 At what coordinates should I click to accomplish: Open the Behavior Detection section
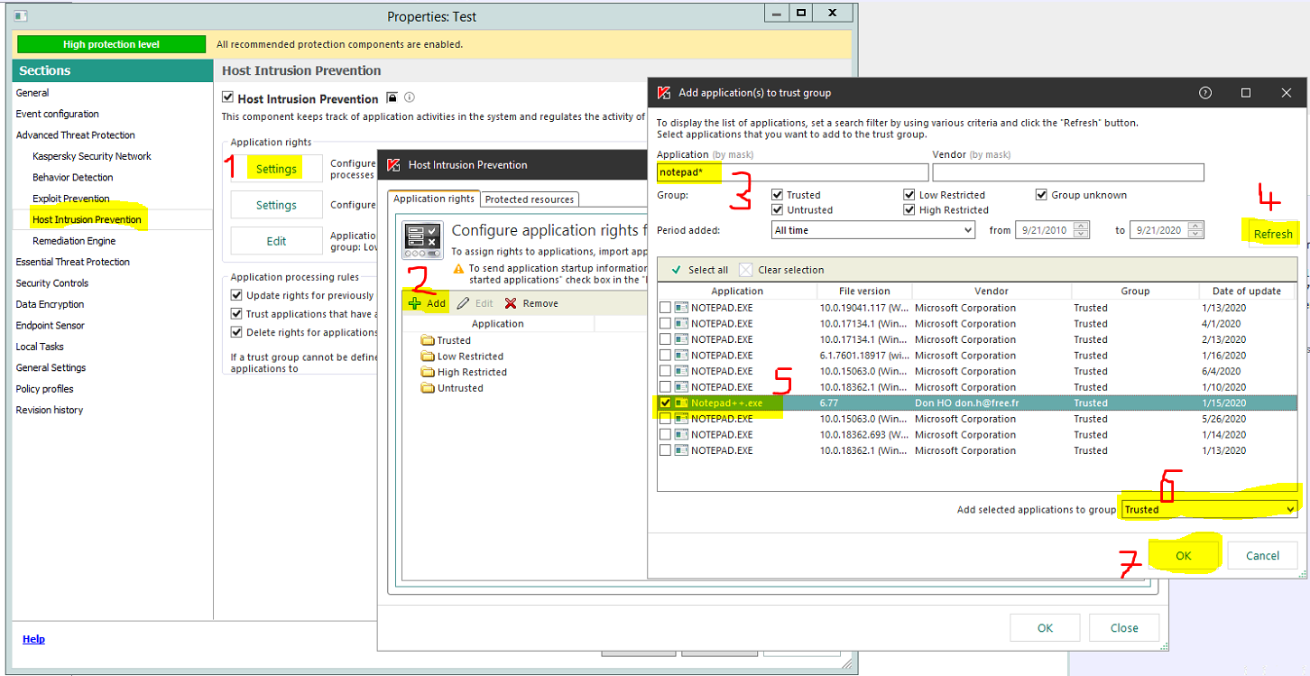[x=73, y=178]
